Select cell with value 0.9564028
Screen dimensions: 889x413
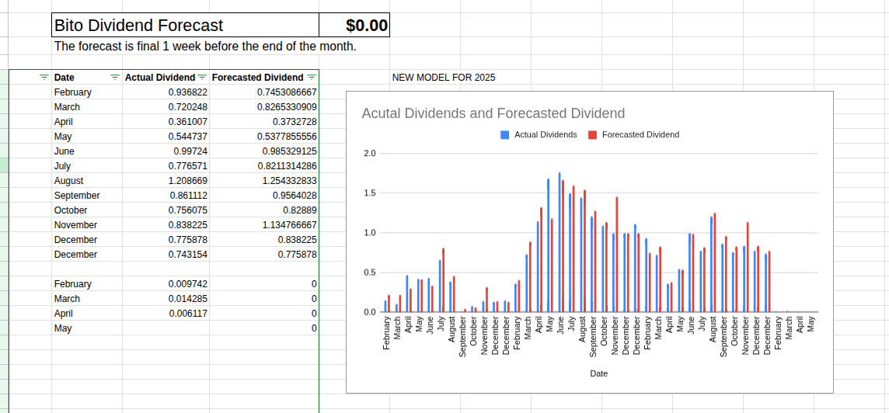(263, 196)
